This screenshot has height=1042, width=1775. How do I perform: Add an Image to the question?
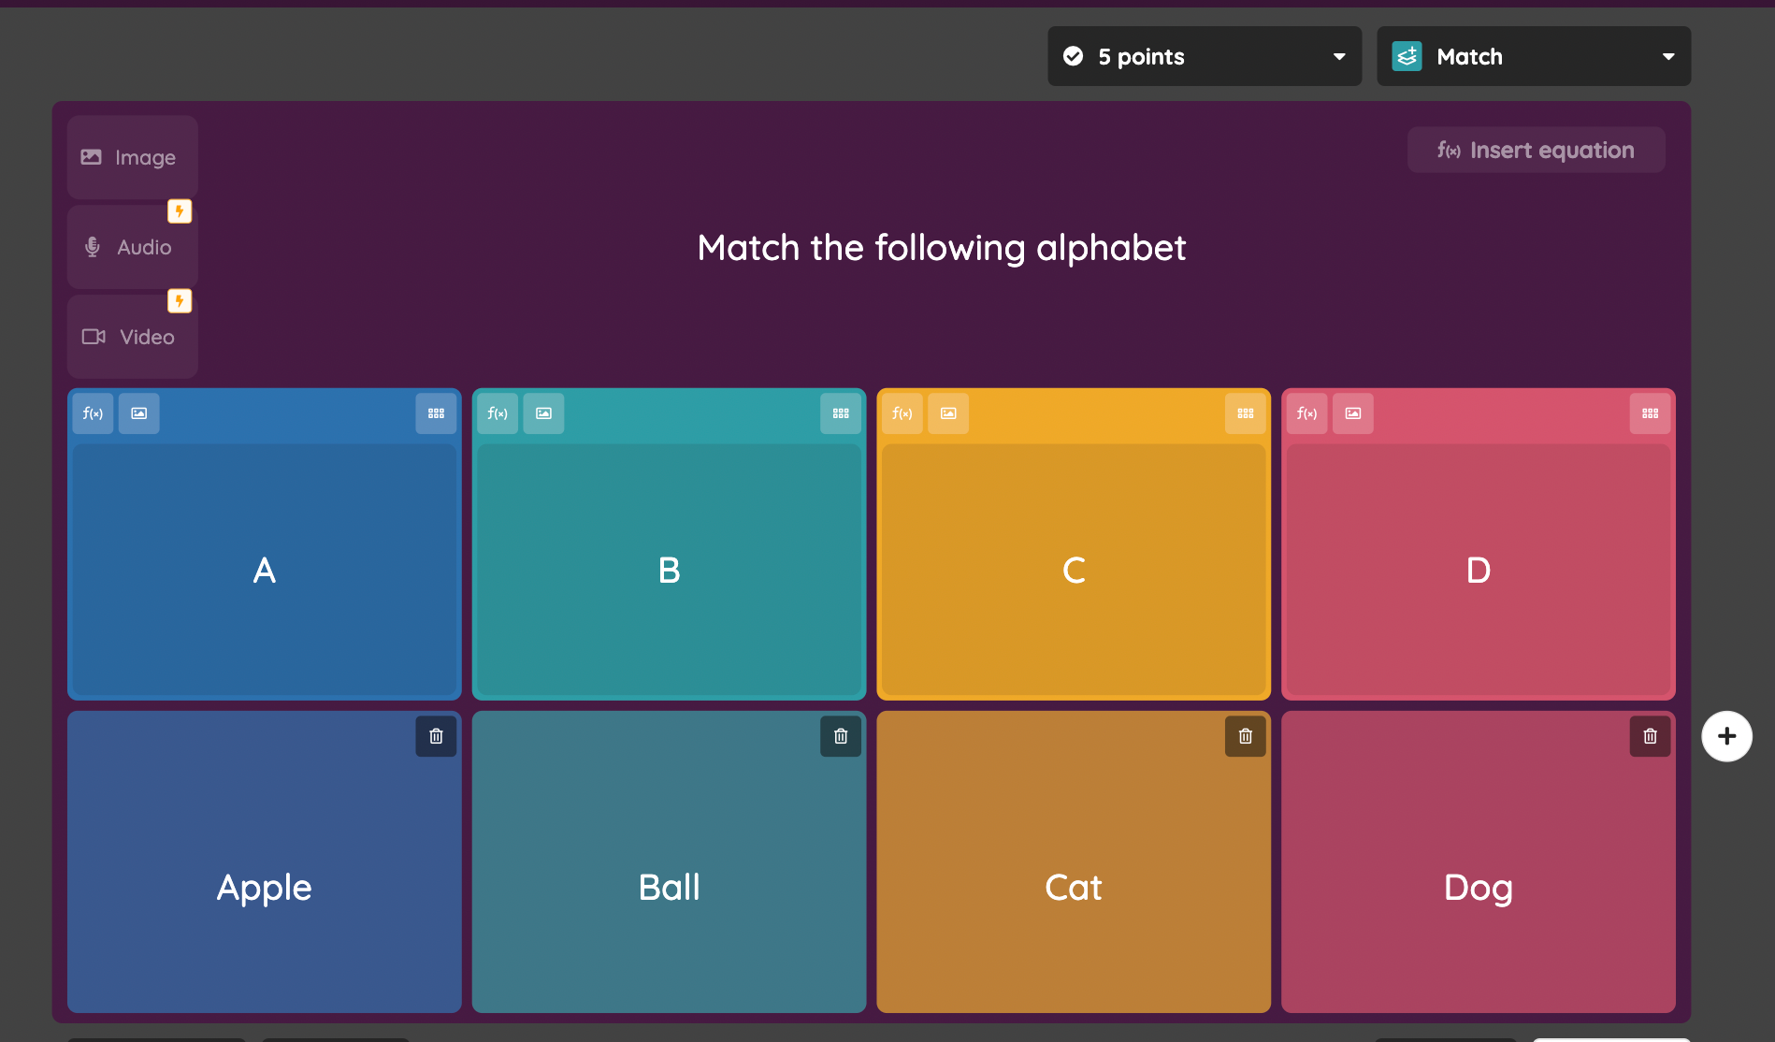point(132,157)
